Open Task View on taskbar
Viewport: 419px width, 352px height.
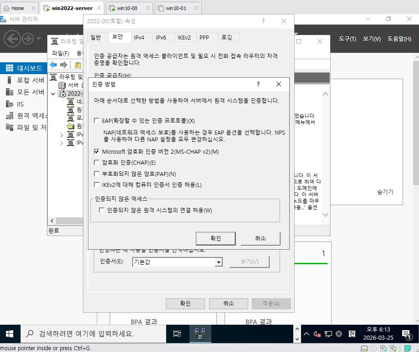177,334
